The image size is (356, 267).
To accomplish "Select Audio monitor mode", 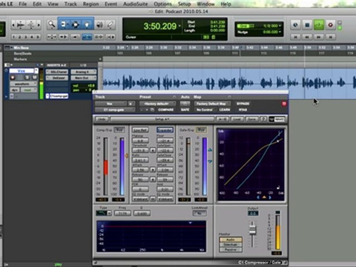I will (230, 240).
